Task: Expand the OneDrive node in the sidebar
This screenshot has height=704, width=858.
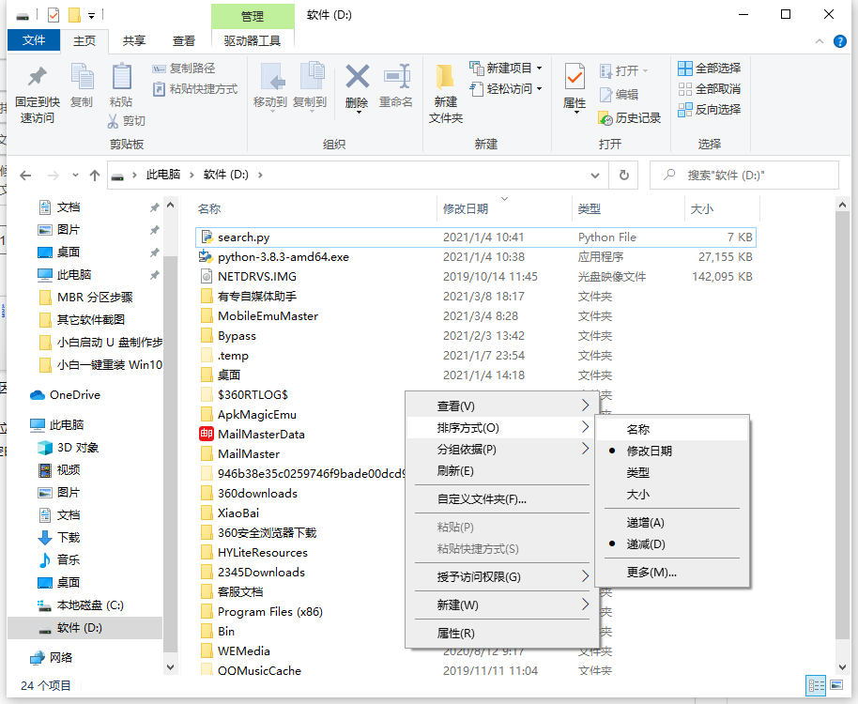Action: coord(22,394)
